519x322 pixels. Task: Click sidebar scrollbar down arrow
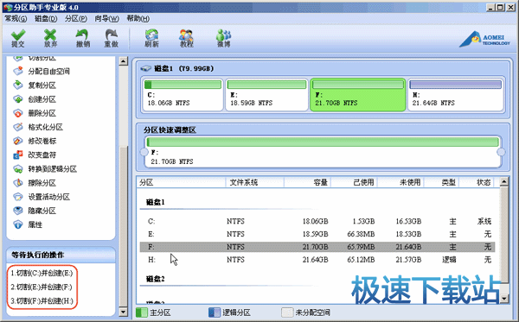point(124,312)
